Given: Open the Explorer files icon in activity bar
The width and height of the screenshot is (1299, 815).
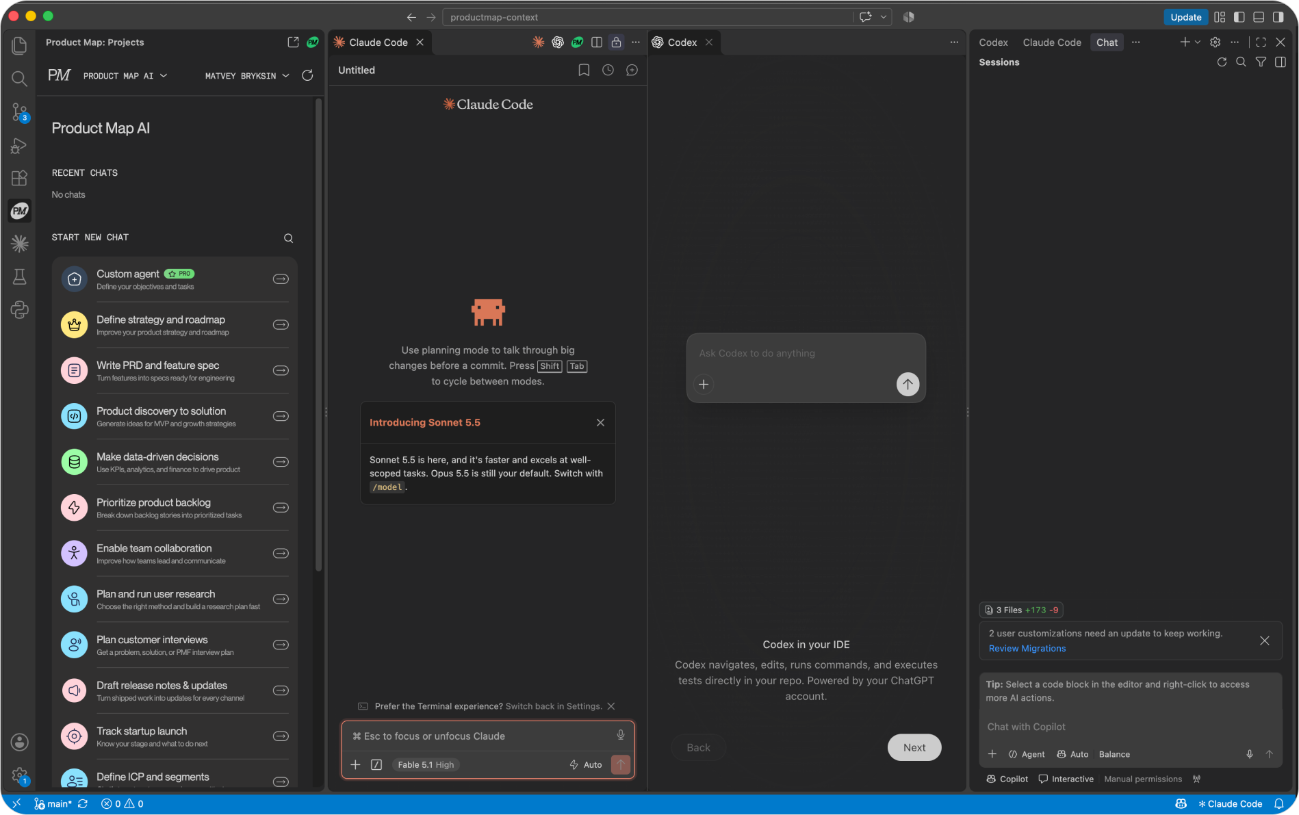Looking at the screenshot, I should [x=19, y=45].
